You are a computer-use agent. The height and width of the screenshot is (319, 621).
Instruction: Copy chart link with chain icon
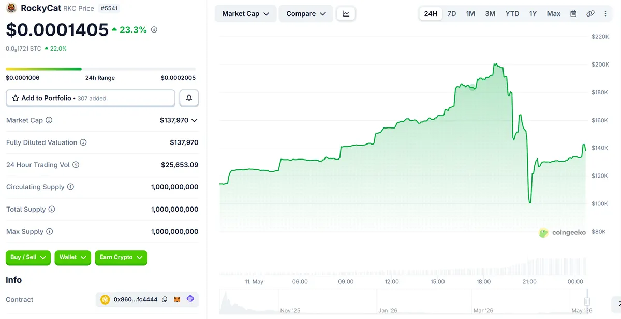(590, 14)
